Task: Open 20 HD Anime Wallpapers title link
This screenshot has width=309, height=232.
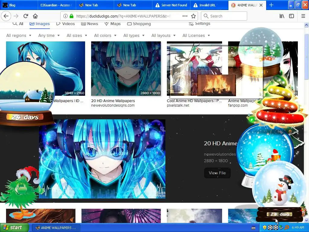Action: coord(113,101)
